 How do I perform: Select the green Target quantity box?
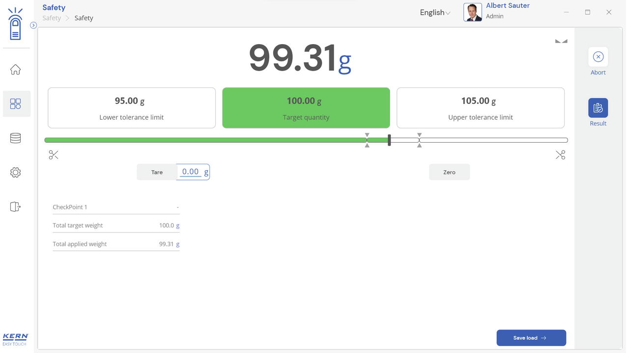pyautogui.click(x=306, y=108)
